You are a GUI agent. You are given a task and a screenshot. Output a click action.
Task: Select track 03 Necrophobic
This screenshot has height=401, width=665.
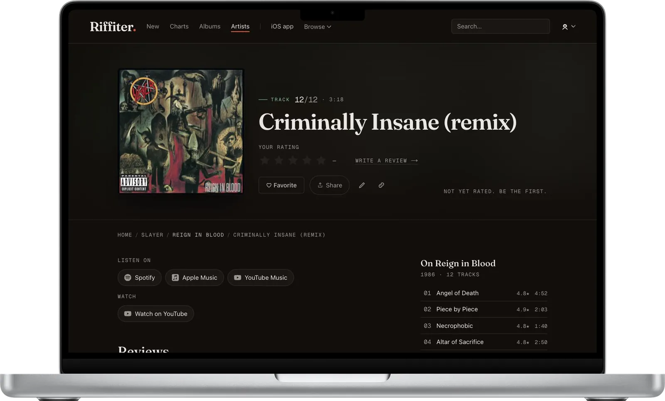coord(484,326)
